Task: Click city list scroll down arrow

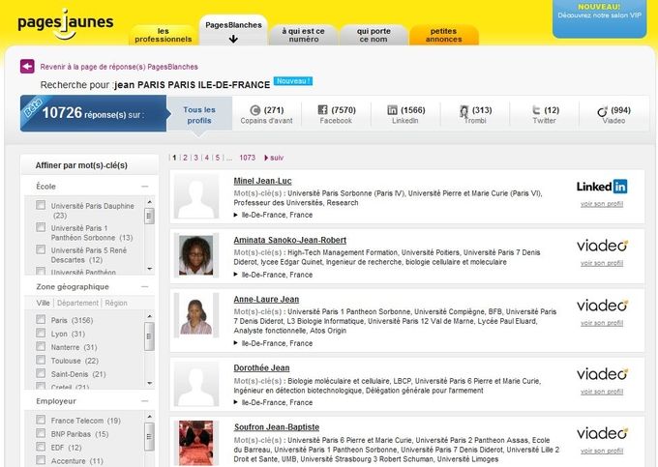Action: click(149, 383)
